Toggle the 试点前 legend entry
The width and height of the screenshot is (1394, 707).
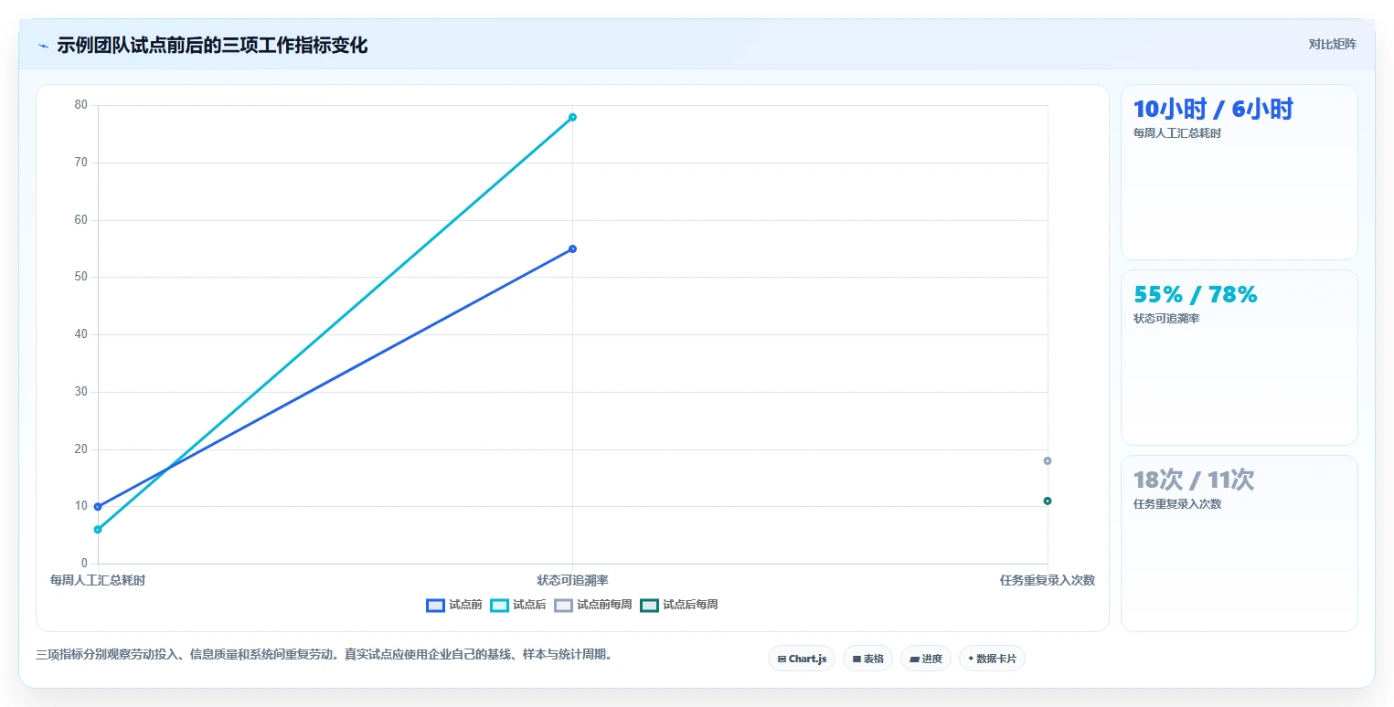click(x=454, y=605)
